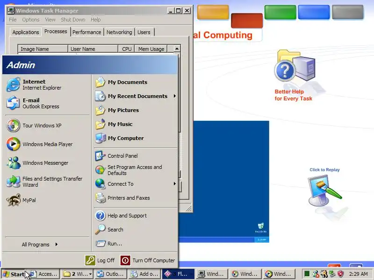Switch to Acces... taskbar button
The width and height of the screenshot is (374, 280).
coord(43,274)
